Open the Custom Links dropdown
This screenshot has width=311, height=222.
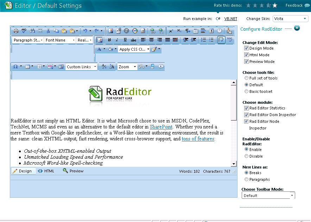point(81,67)
